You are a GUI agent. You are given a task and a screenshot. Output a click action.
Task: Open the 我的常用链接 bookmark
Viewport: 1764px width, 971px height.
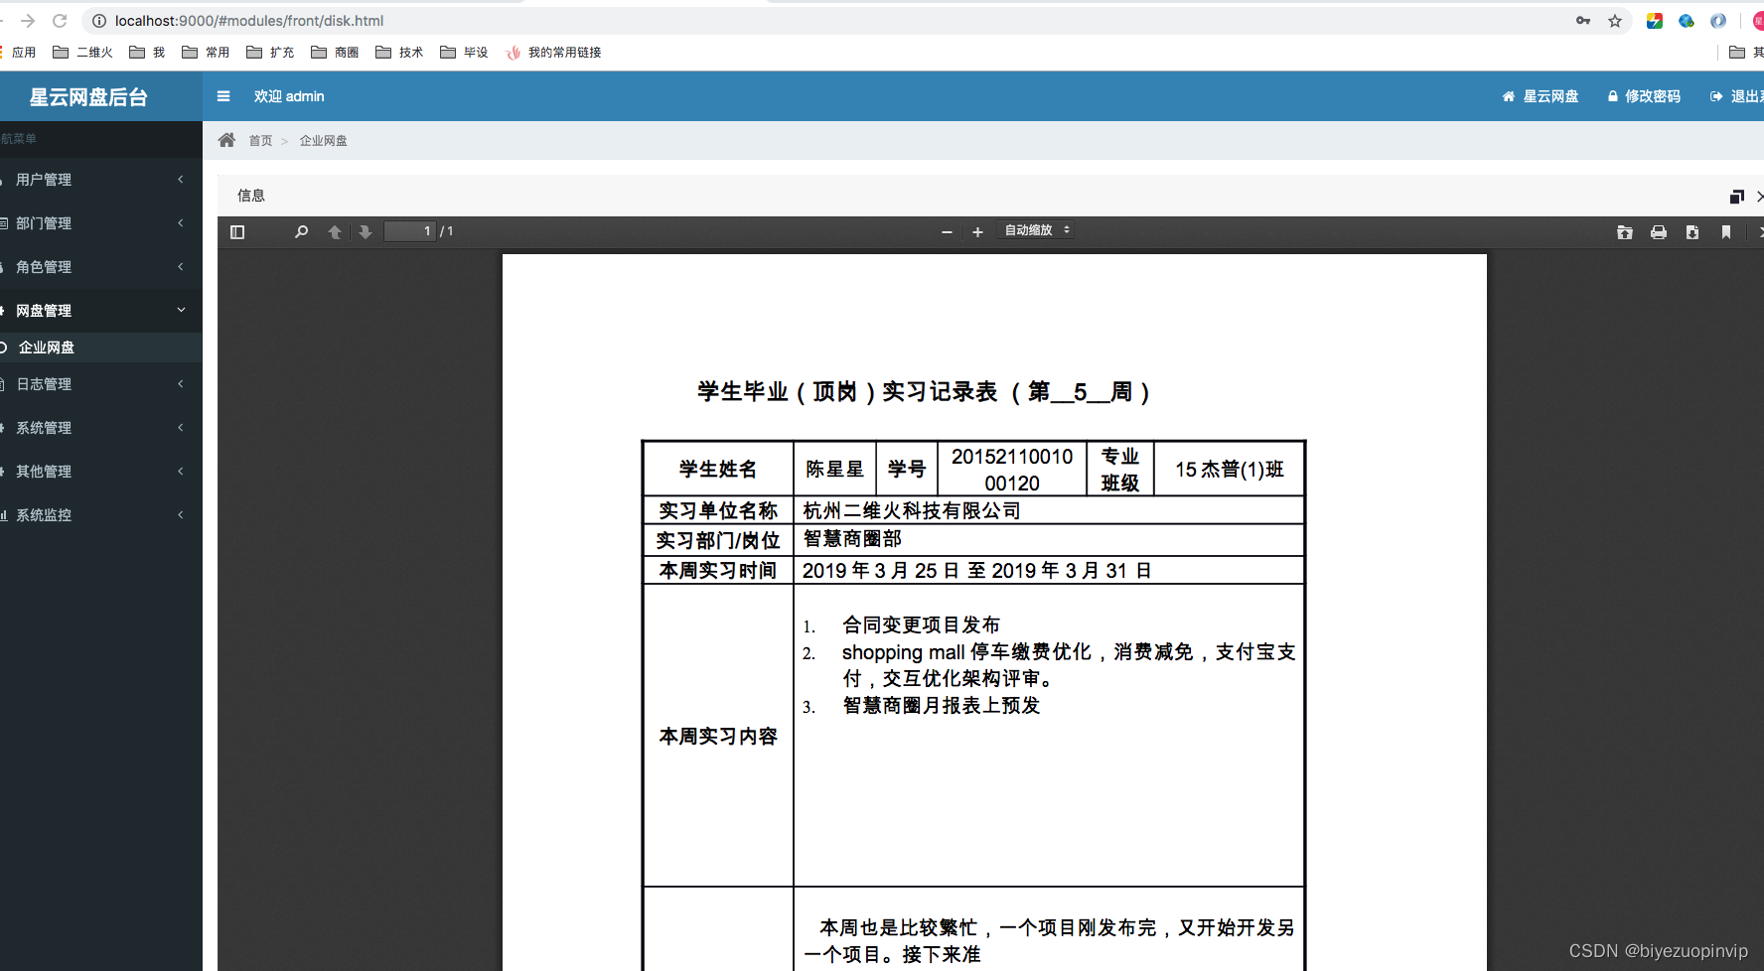553,53
